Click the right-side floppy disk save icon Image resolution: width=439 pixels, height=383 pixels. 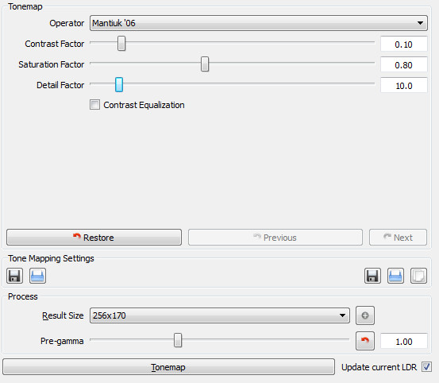(x=372, y=276)
